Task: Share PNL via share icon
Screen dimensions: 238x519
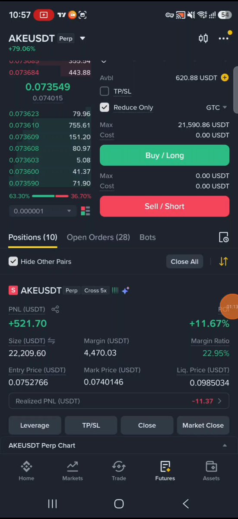Action: click(55, 309)
